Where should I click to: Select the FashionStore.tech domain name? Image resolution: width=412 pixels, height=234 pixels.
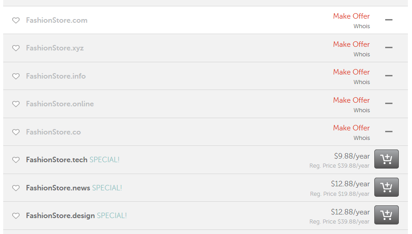pos(57,159)
